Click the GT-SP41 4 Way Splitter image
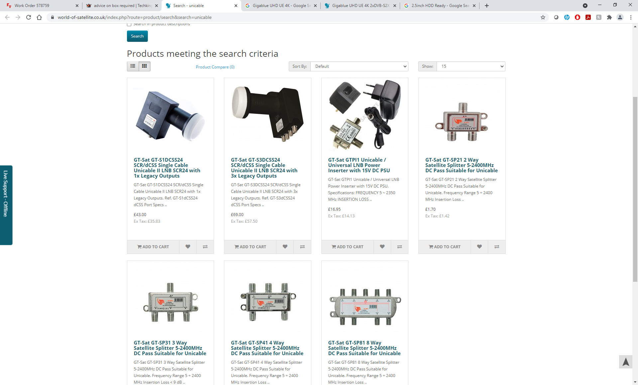 click(x=267, y=302)
